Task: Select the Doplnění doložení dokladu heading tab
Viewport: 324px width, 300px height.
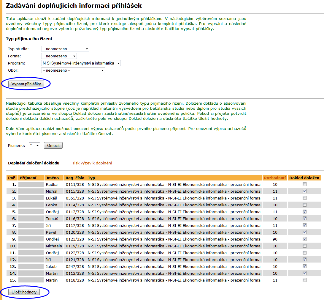Action: coord(34,163)
